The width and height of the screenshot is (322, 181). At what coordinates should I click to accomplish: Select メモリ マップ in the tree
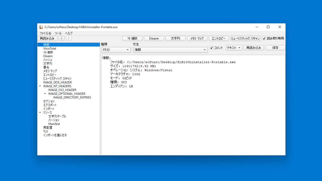(50, 71)
